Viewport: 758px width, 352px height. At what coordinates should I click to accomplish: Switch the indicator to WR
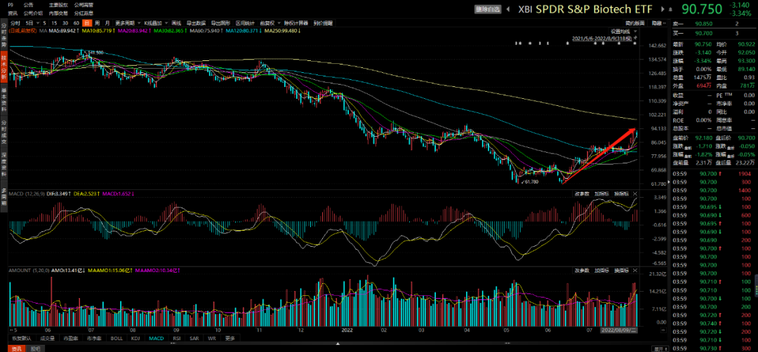[211, 339]
